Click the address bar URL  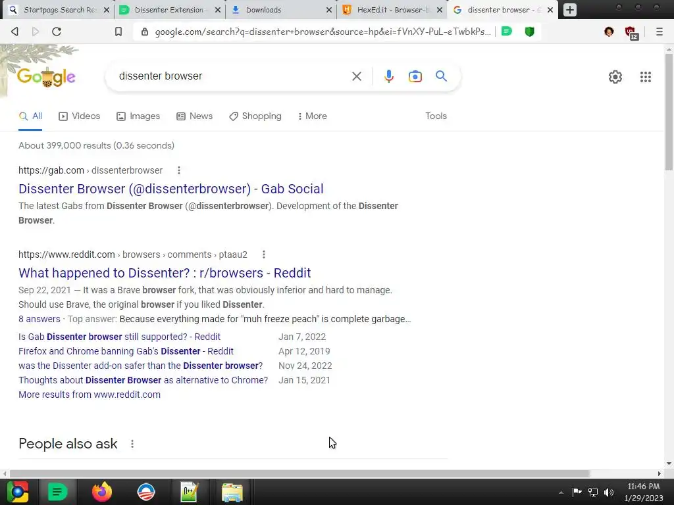click(x=323, y=32)
